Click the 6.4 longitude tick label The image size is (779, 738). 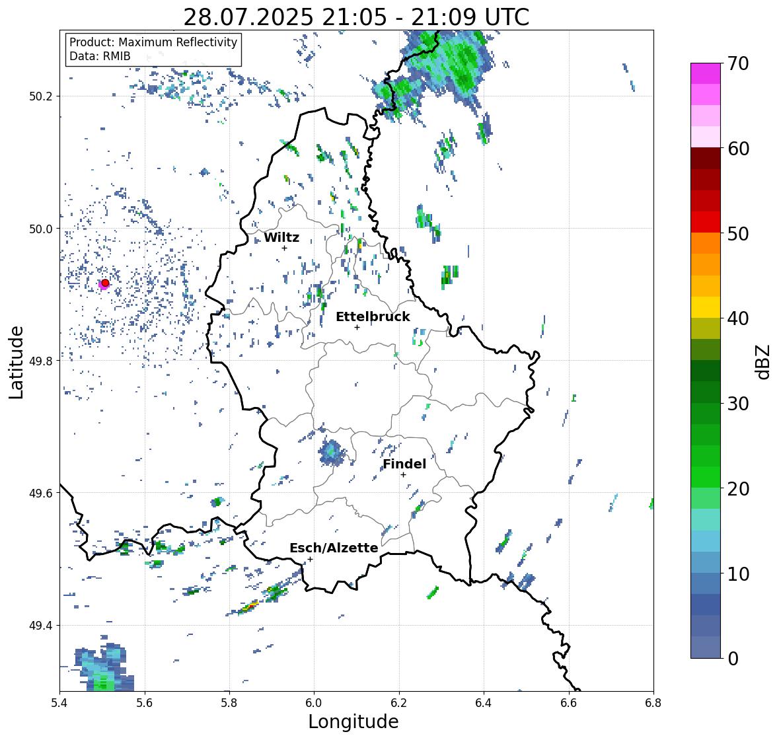coord(484,703)
